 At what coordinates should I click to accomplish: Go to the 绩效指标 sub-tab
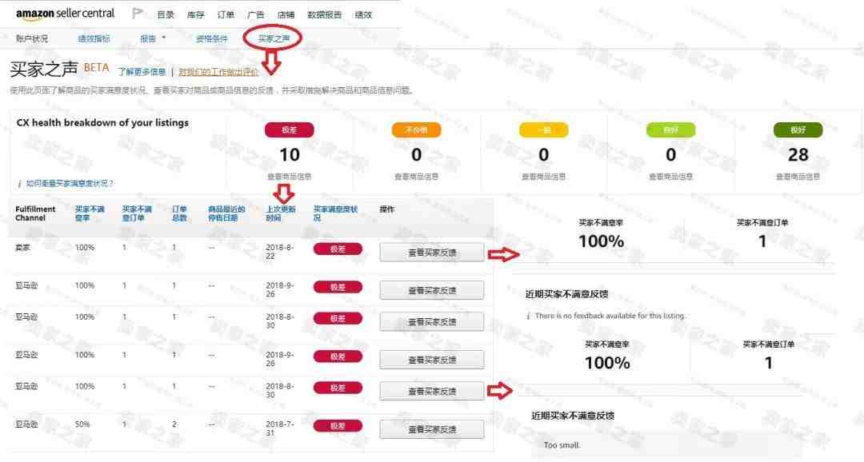click(x=94, y=38)
